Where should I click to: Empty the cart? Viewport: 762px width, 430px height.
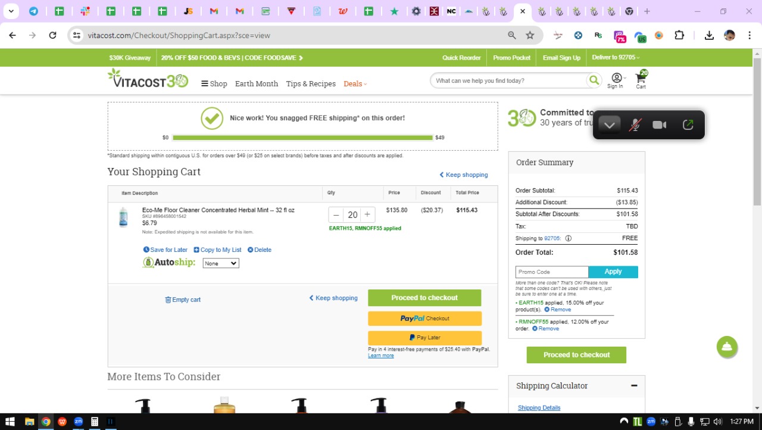(183, 300)
